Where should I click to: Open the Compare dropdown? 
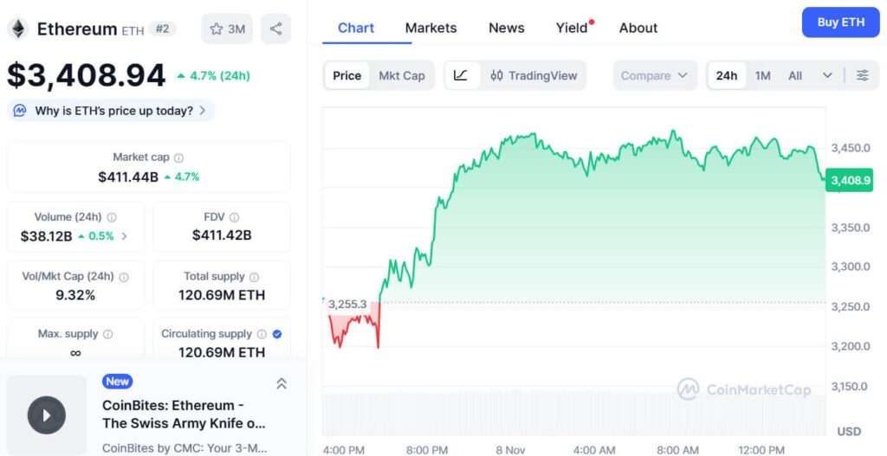coord(655,75)
